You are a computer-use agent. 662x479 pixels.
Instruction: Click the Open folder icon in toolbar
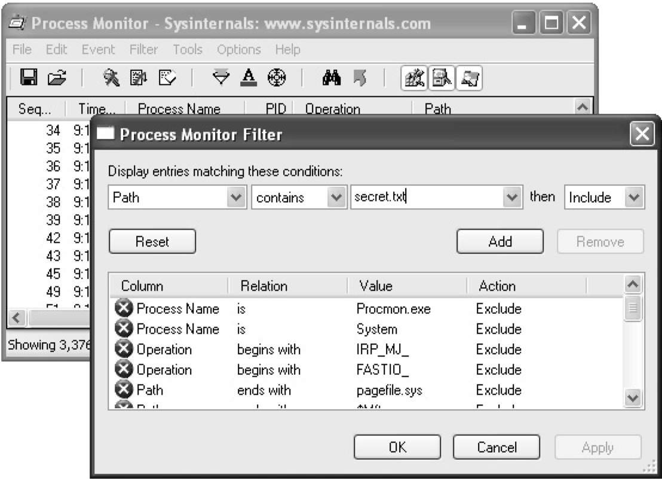57,78
